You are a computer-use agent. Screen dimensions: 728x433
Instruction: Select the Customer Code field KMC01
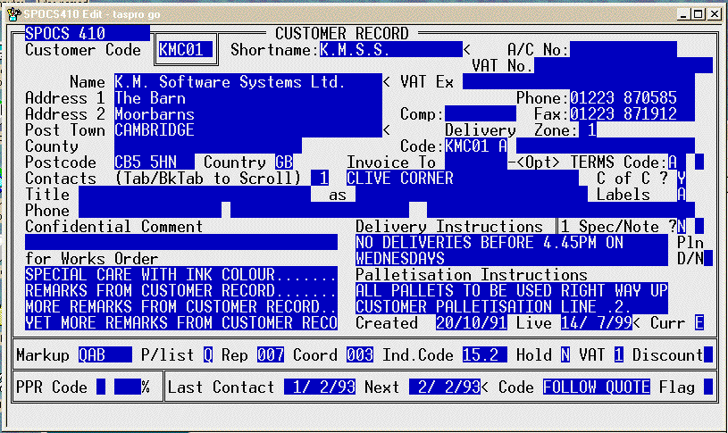pyautogui.click(x=185, y=50)
